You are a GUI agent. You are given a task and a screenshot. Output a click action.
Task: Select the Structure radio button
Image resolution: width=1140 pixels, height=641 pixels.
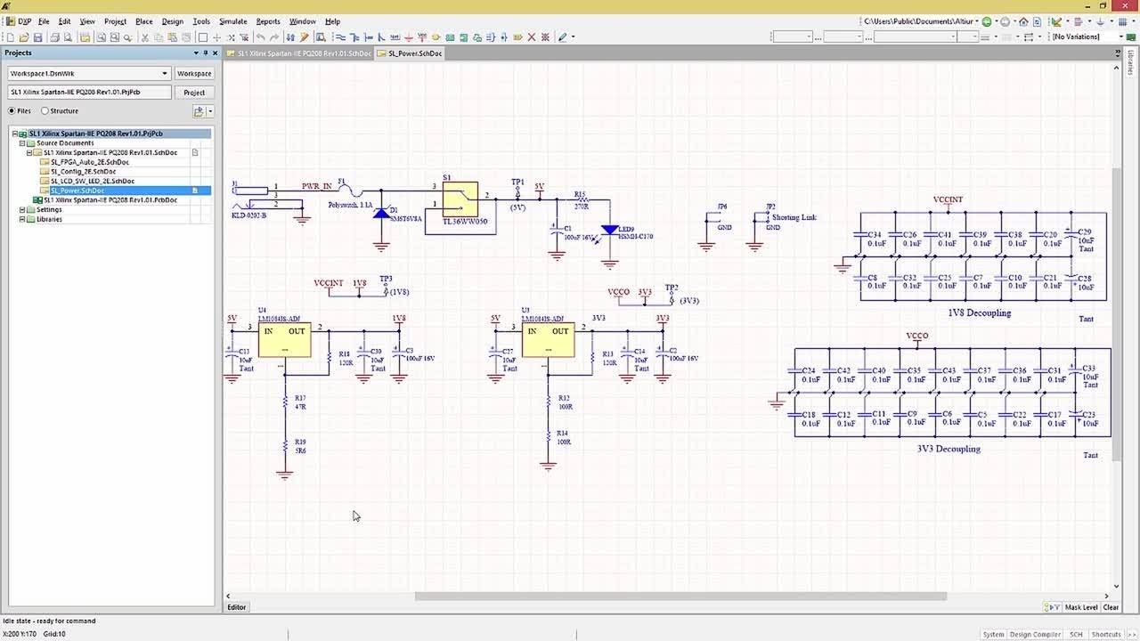pos(45,111)
